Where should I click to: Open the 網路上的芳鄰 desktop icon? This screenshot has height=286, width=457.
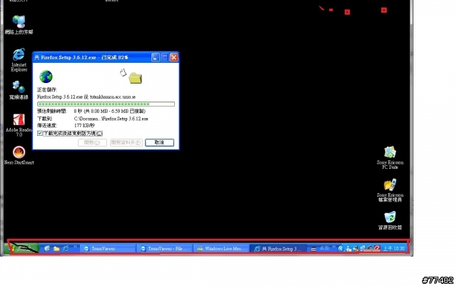tap(19, 25)
